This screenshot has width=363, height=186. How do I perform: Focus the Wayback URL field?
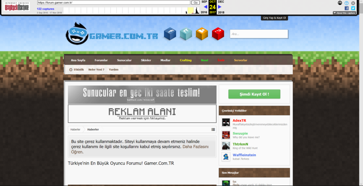(114, 2)
